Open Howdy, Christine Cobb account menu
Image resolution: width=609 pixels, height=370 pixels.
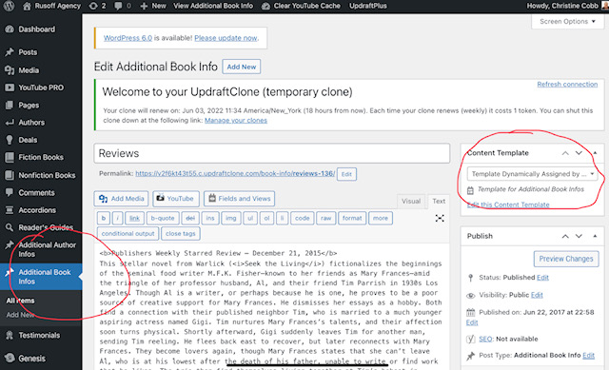tap(566, 6)
